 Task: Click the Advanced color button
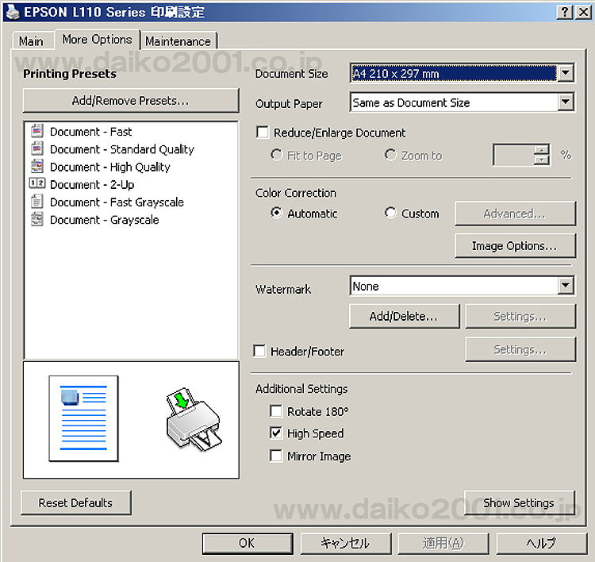[x=515, y=214]
